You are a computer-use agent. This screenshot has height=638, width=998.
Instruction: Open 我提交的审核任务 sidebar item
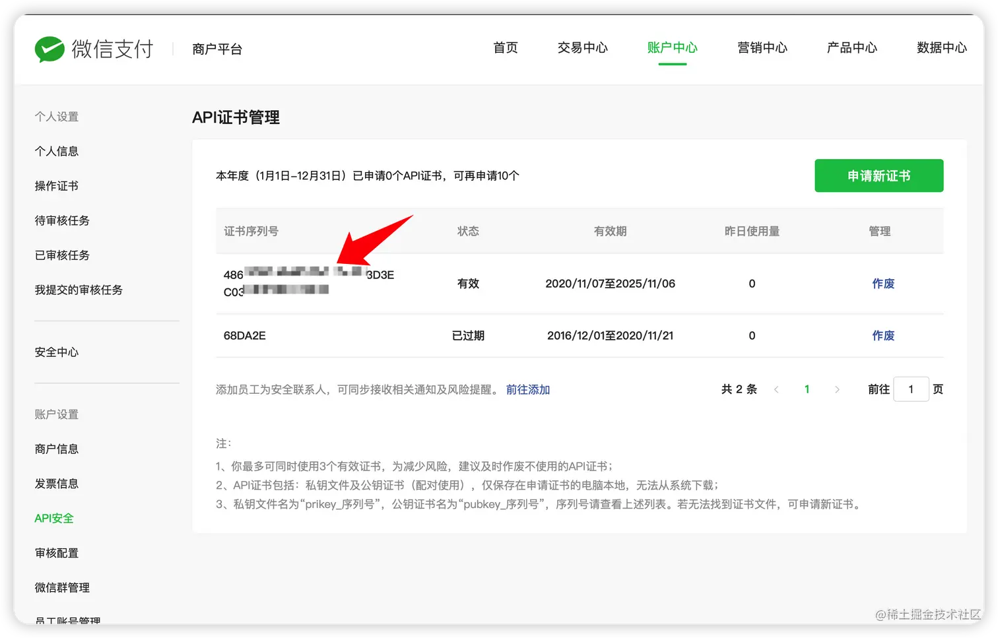(x=79, y=290)
